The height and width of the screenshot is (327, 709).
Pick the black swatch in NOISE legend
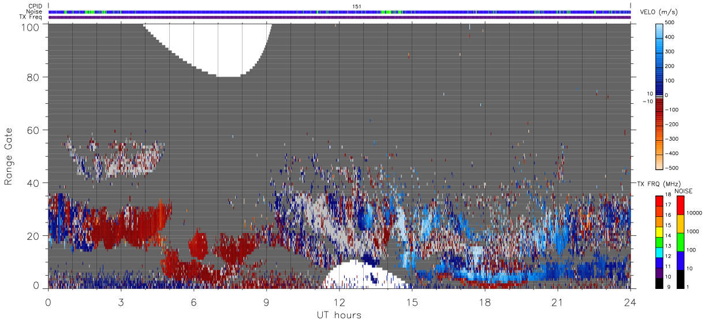(680, 279)
